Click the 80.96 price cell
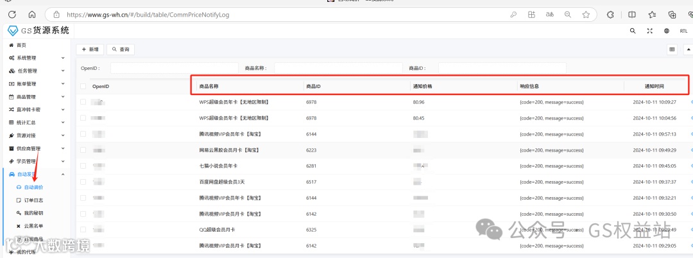Image resolution: width=693 pixels, height=258 pixels. [x=418, y=102]
